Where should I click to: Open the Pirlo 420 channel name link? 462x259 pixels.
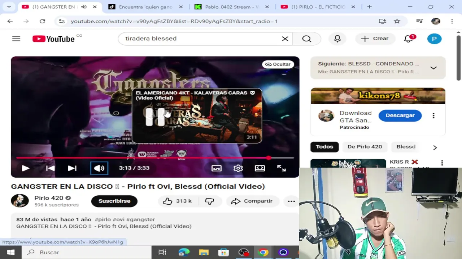click(x=49, y=198)
